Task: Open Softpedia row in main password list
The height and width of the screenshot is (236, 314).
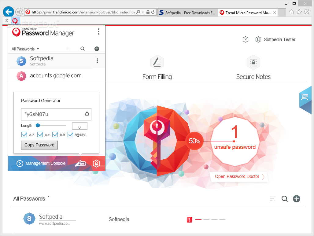Action: point(157,219)
